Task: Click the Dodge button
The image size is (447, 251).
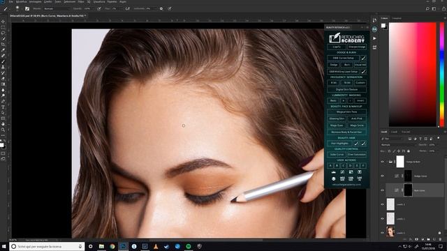Action: coord(334,65)
